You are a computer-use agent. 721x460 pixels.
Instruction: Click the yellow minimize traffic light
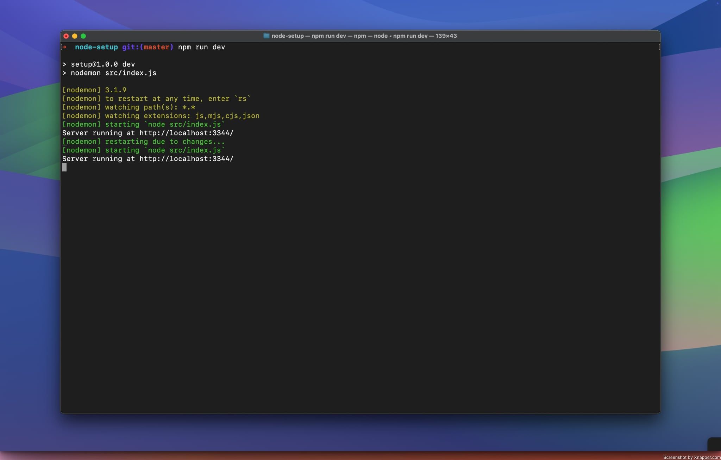tap(75, 36)
